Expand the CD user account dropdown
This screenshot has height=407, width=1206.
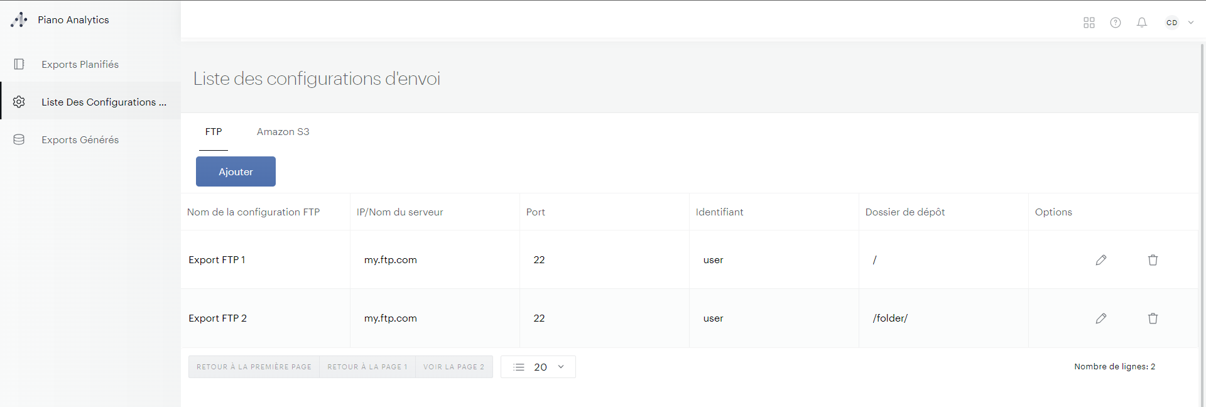point(1180,23)
